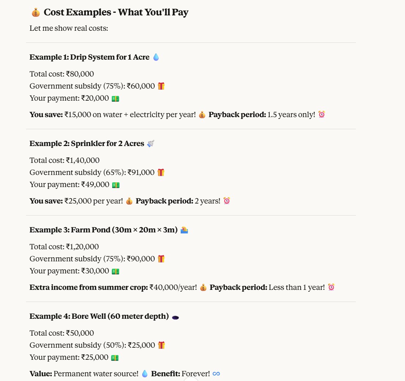Image resolution: width=405 pixels, height=381 pixels.
Task: Click the 'Example 1: Drip System for 1 Acre' title
Action: click(x=89, y=57)
